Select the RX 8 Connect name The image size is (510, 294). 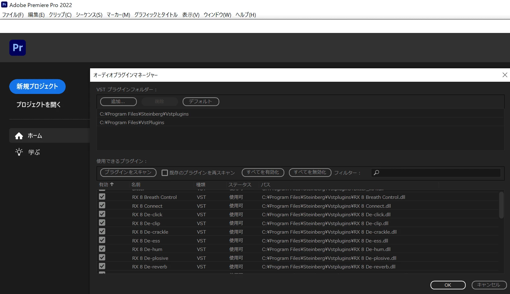pyautogui.click(x=147, y=206)
